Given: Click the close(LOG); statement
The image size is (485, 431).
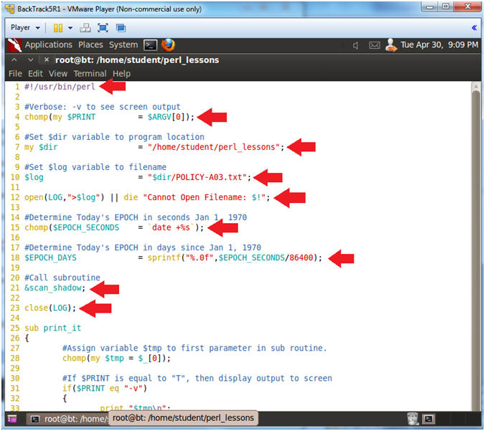Looking at the screenshot, I should (50, 308).
